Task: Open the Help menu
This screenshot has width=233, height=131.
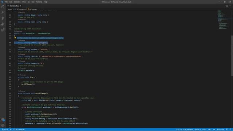Action: (x=46, y=2)
